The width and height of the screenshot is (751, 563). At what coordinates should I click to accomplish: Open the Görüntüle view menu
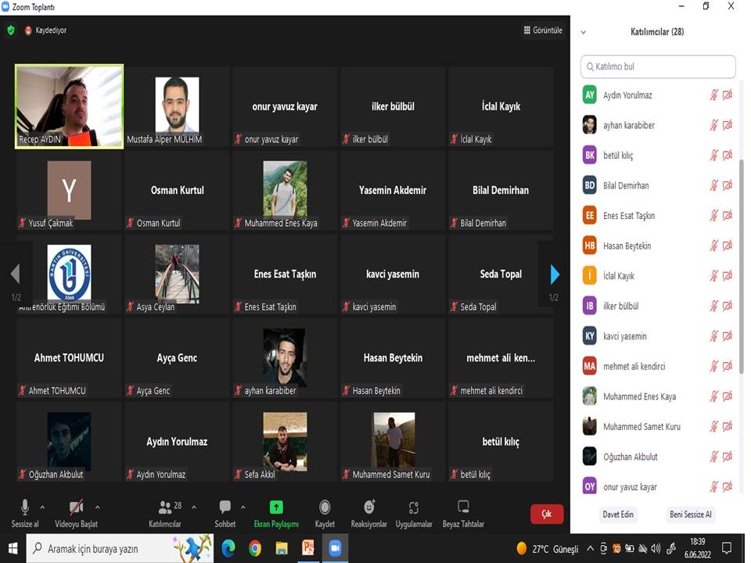[543, 30]
